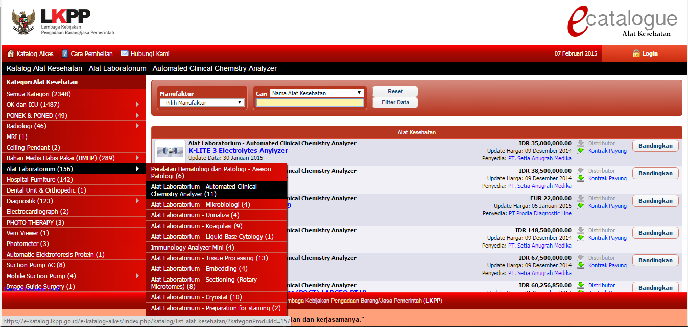Viewport: 688px width, 327px height.
Task: Select PHOTO THERAPY (3) category
Action: point(74,222)
